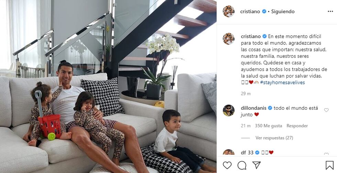Like the post with the heart icon
This screenshot has height=173, width=337.
click(227, 165)
